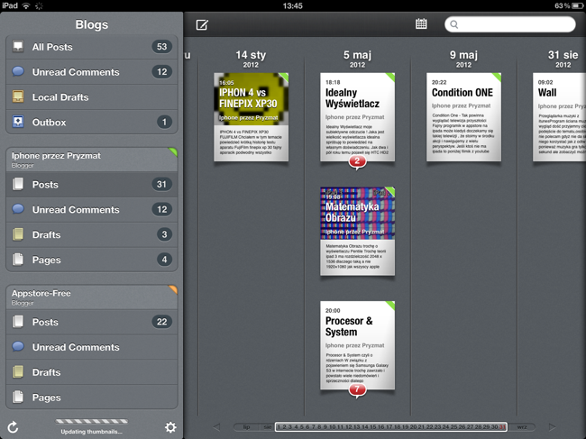The width and height of the screenshot is (586, 439).
Task: Click Drafts icon under Appstore-Free
Action: 17,371
